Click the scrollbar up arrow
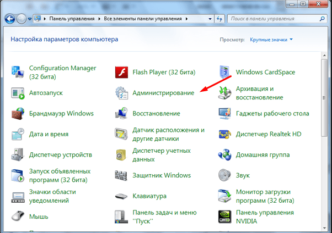The image size is (332, 233). [324, 56]
